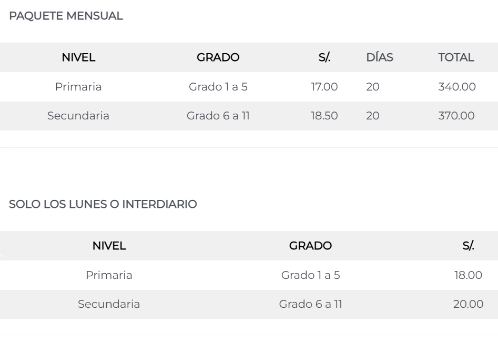Click the PAQUETE MENSUAL heading
Image resolution: width=498 pixels, height=342 pixels.
[x=66, y=16]
